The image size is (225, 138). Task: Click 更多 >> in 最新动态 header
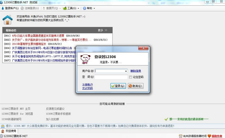pos(103,30)
